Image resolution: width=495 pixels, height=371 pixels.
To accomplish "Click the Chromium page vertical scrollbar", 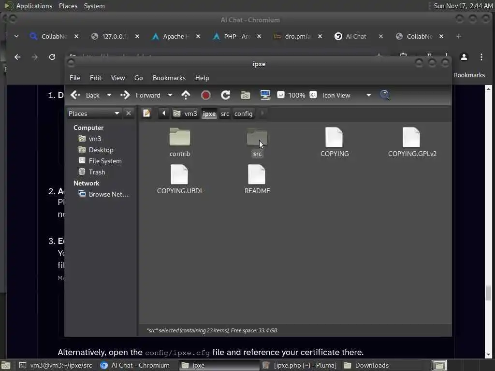I will click(488, 221).
